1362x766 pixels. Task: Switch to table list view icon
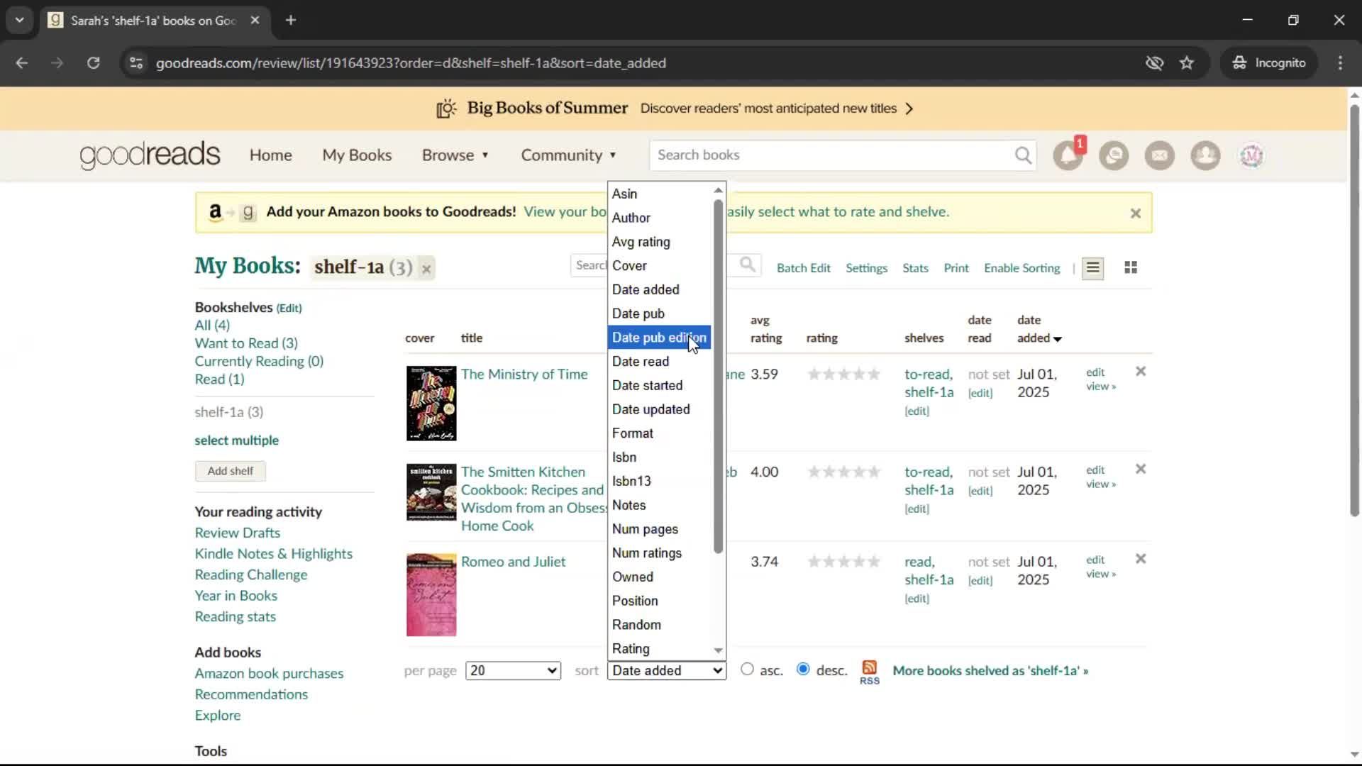(1092, 267)
